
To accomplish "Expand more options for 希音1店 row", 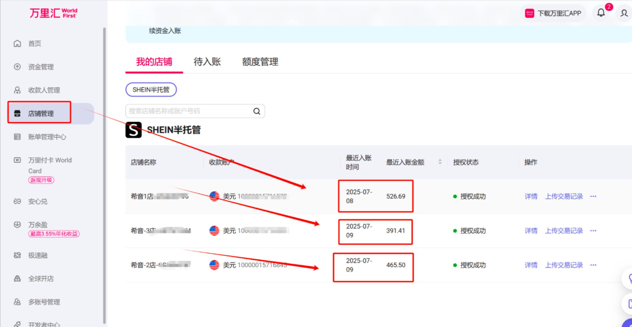I will click(x=593, y=196).
